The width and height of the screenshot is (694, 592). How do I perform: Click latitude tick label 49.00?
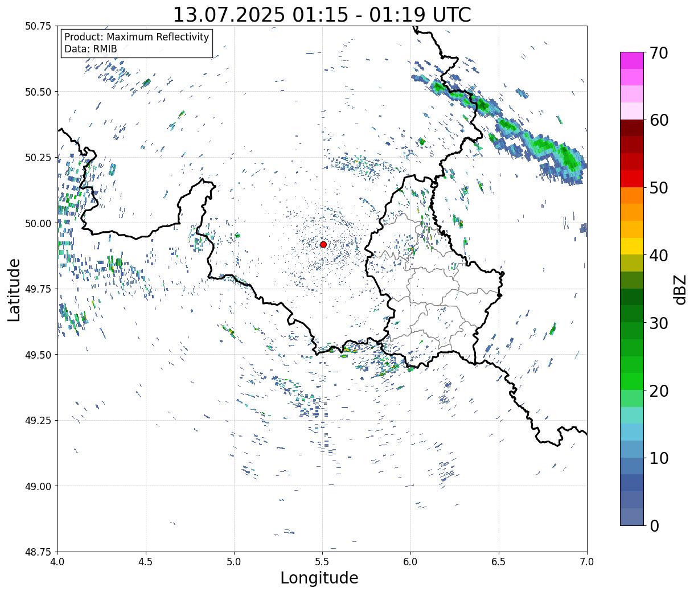(x=38, y=486)
